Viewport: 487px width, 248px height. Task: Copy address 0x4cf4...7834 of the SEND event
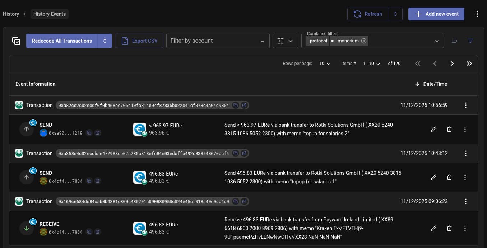coord(89,181)
